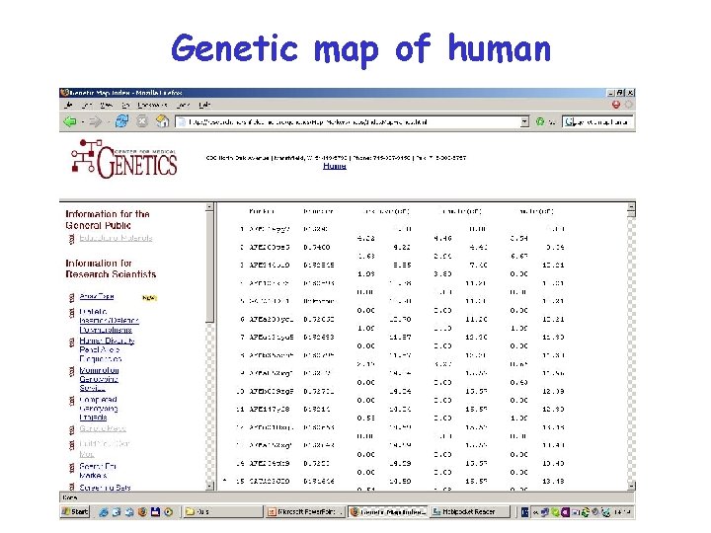Open the Screening Sets link
Viewport: 711px width, 533px height.
point(106,488)
